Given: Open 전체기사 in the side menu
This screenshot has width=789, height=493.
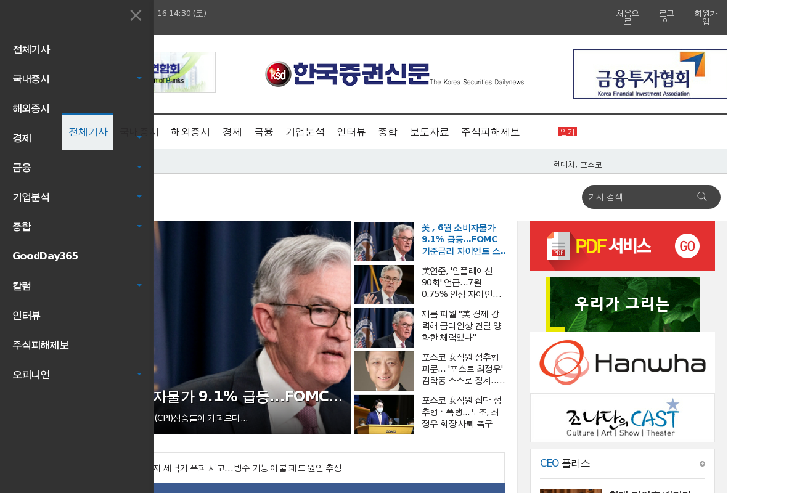Looking at the screenshot, I should pyautogui.click(x=31, y=49).
